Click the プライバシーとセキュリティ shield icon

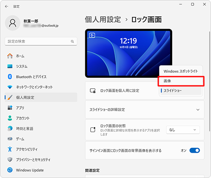point(10,159)
